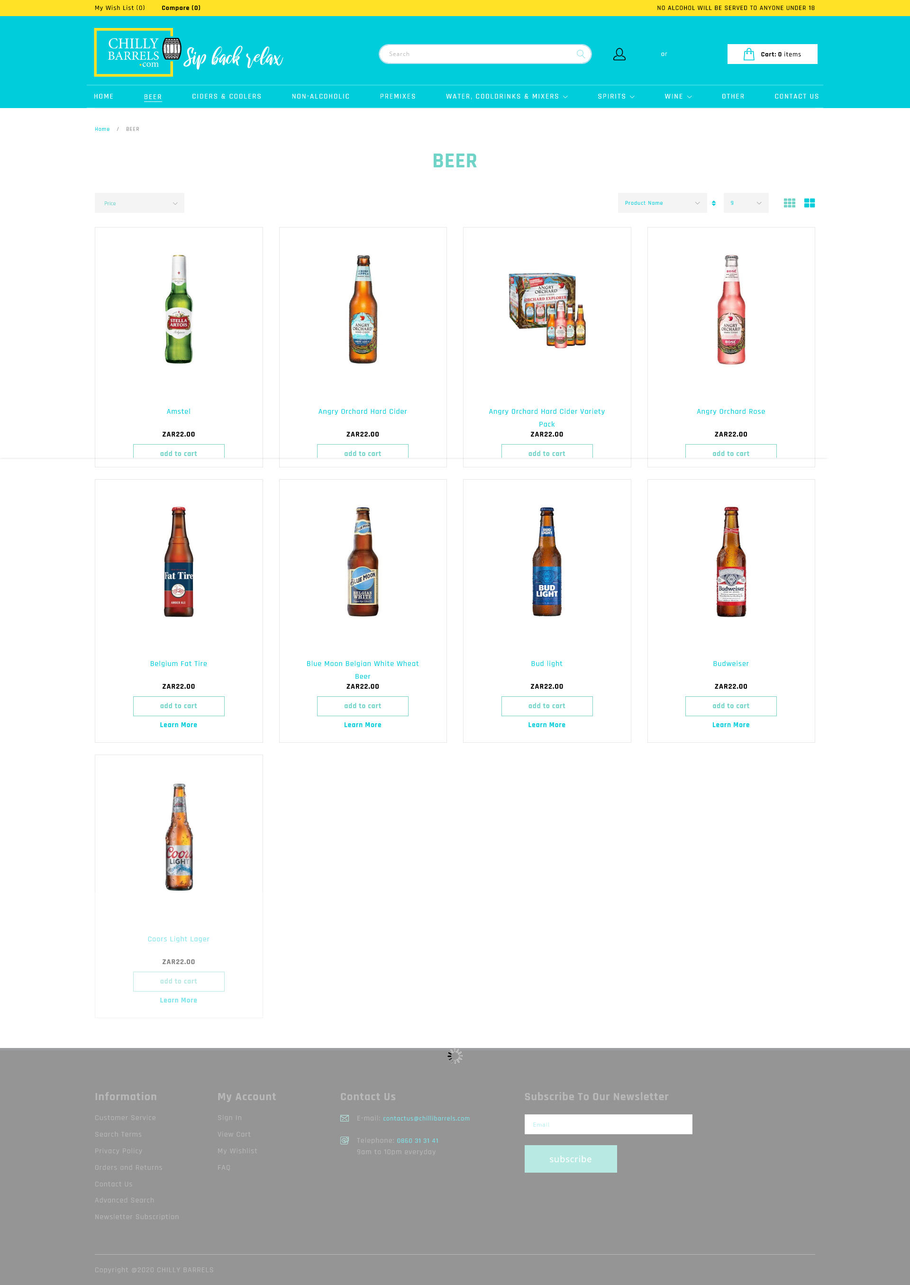Viewport: 910px width, 1285px height.
Task: Open Non-Alcoholic category
Action: pyautogui.click(x=320, y=96)
